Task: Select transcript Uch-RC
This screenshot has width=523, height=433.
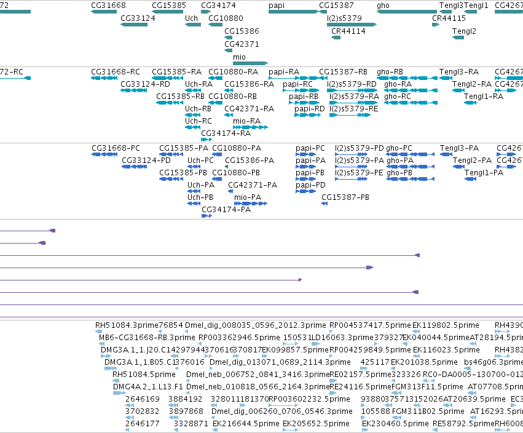Action: 199,121
